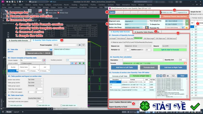Click the Description input field
Screen dimensions: 203x114
(x=143, y=60)
